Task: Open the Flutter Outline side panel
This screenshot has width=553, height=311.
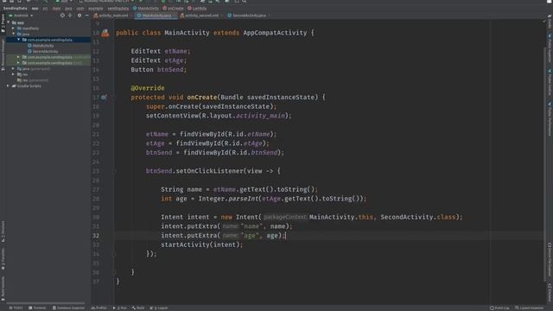Action: pyautogui.click(x=550, y=83)
